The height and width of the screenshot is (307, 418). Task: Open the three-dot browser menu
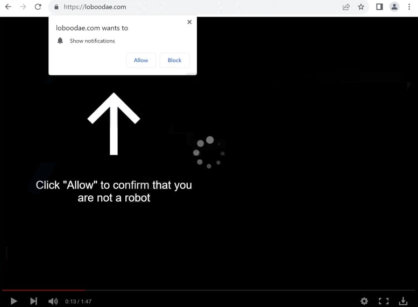(409, 6)
